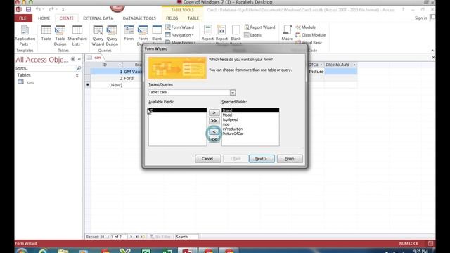This screenshot has height=253, width=450.
Task: Create a new Macro
Action: (x=288, y=33)
